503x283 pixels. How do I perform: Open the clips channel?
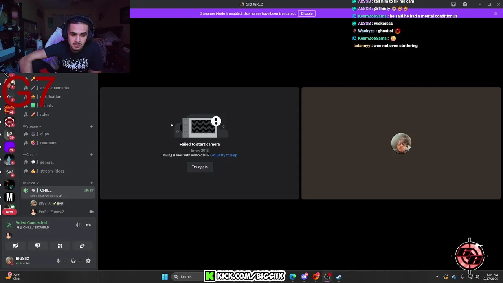tap(58, 134)
